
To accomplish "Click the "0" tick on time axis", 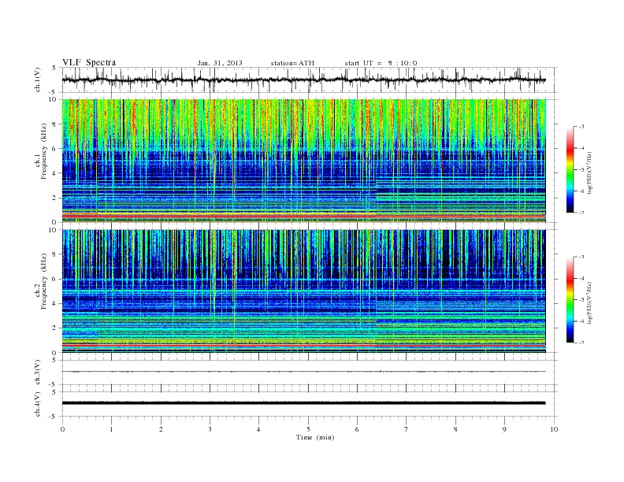I will (x=62, y=429).
